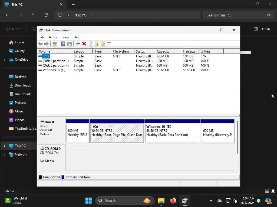Image resolution: width=277 pixels, height=207 pixels.
Task: Click the yellow page with magnifier icon
Action: [x=103, y=44]
